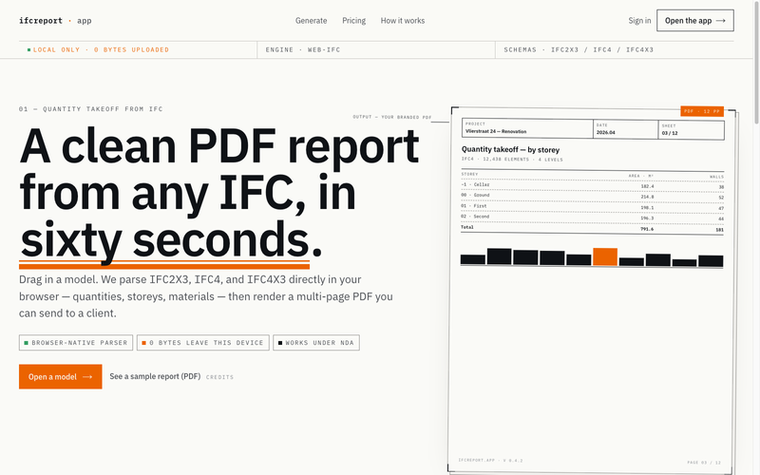Click green square beside LOCAL ONLY status
Image resolution: width=760 pixels, height=475 pixels.
point(28,49)
